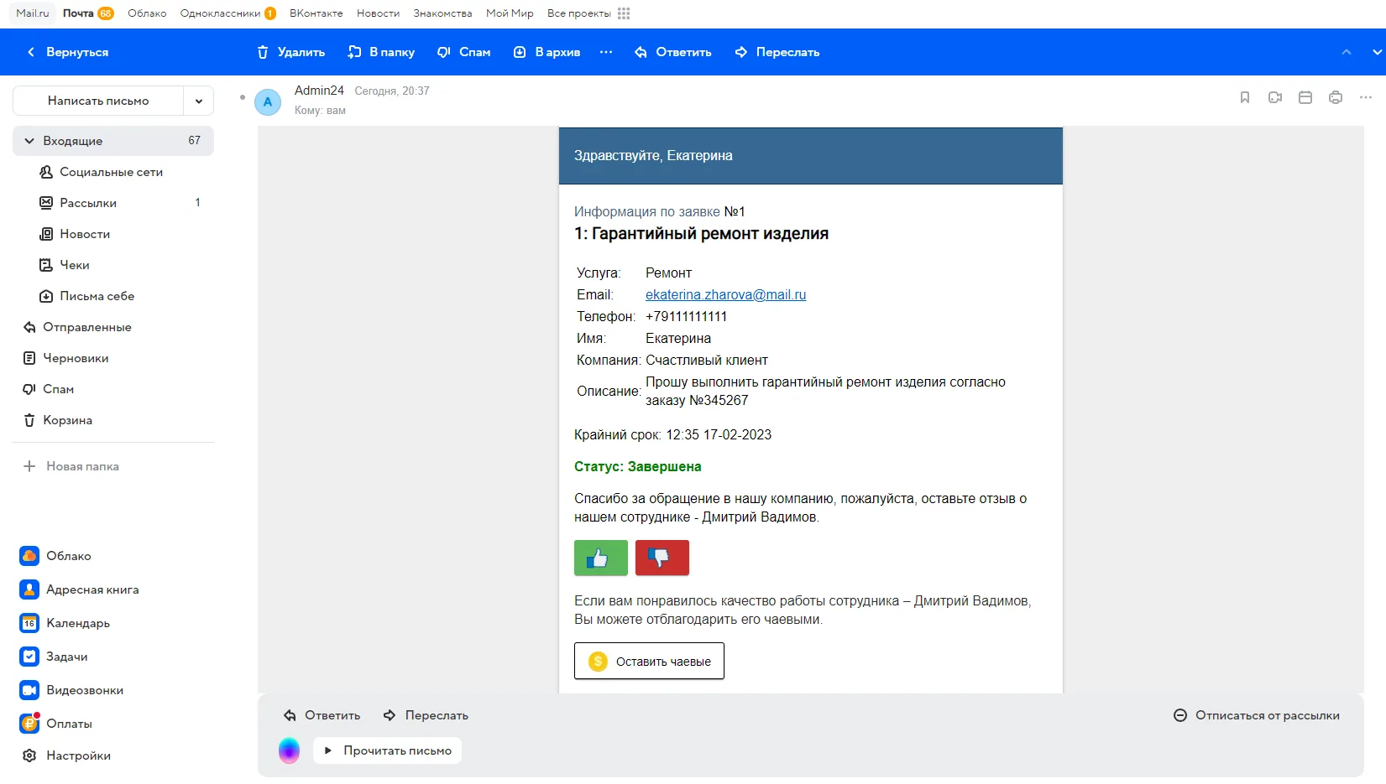Image resolution: width=1386 pixels, height=784 pixels.
Task: Go to the previous message with the up arrow
Action: pyautogui.click(x=1347, y=52)
